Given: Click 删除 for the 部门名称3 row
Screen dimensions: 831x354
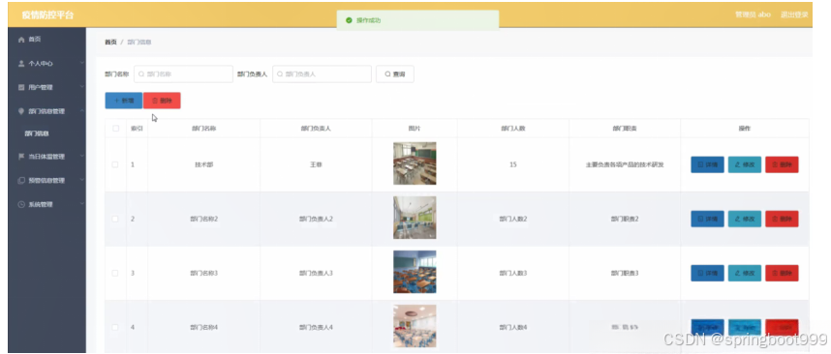Looking at the screenshot, I should (x=782, y=273).
